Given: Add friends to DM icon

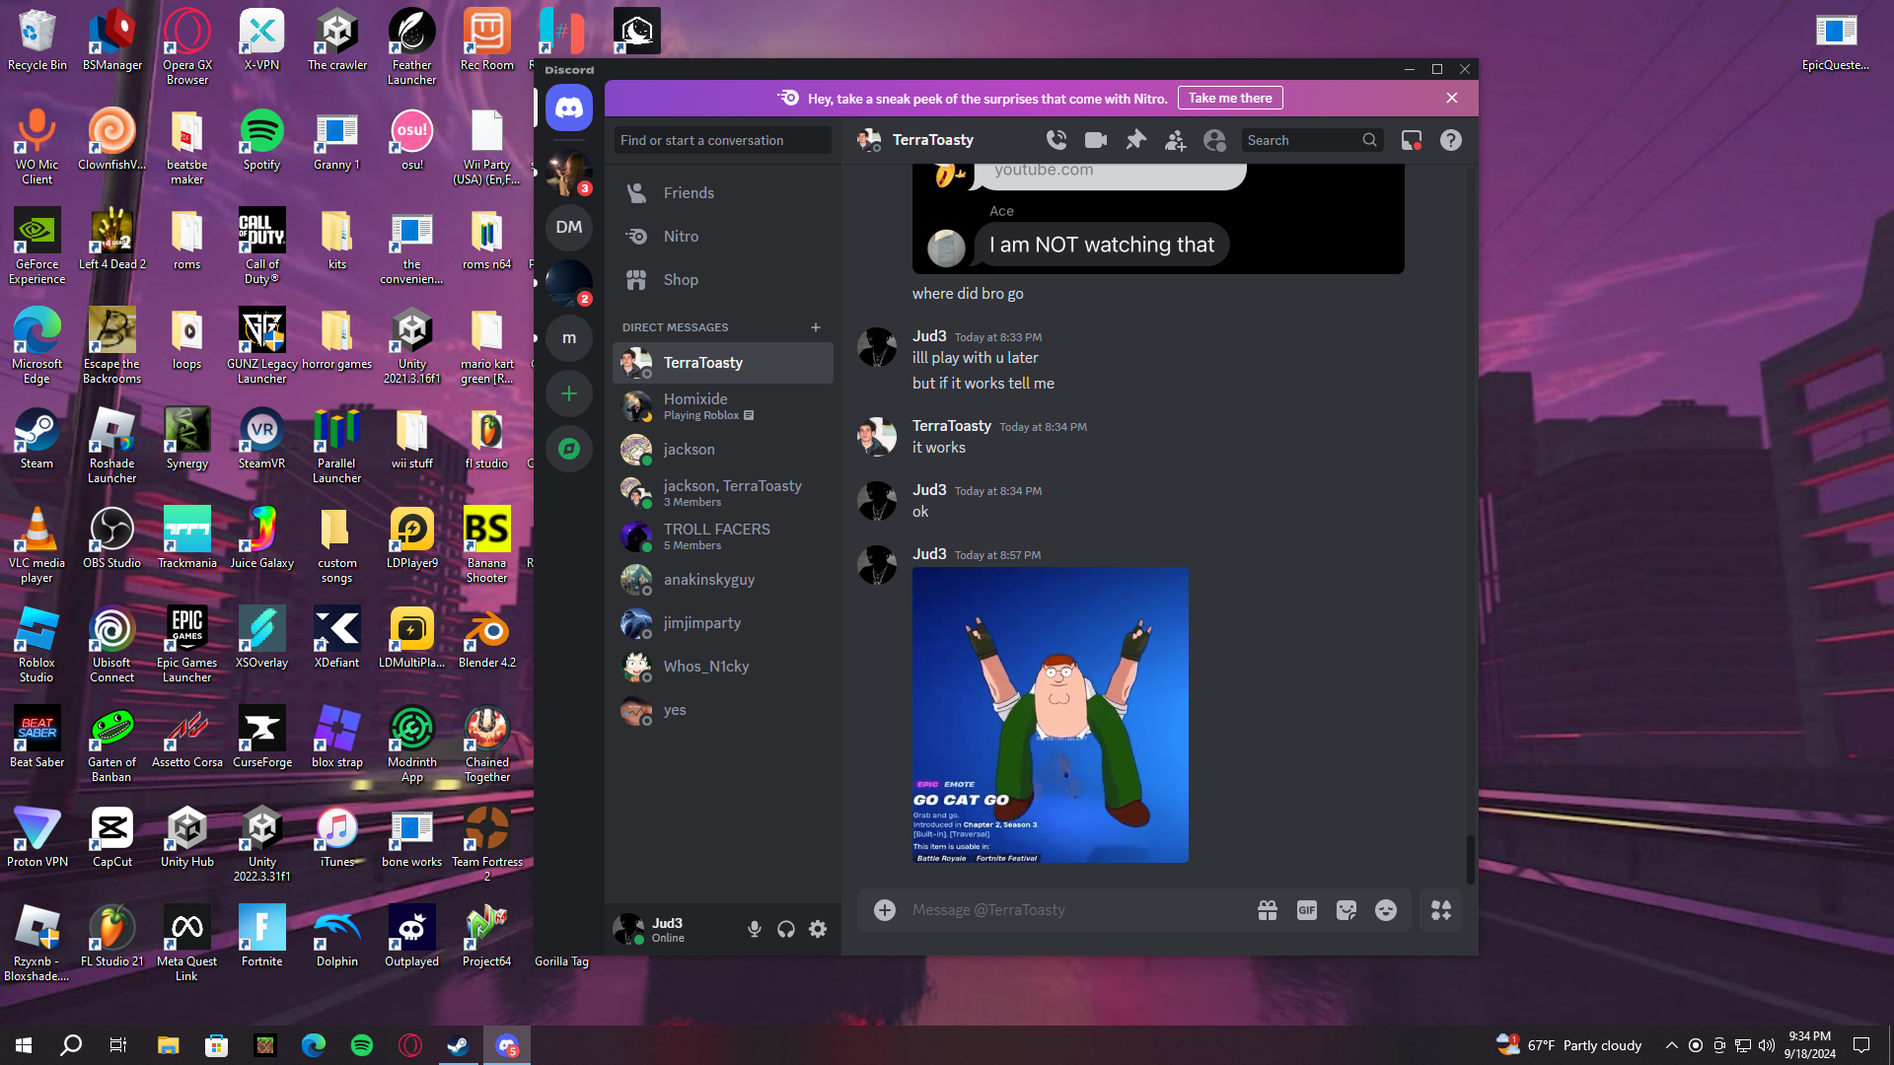Looking at the screenshot, I should coord(1175,140).
